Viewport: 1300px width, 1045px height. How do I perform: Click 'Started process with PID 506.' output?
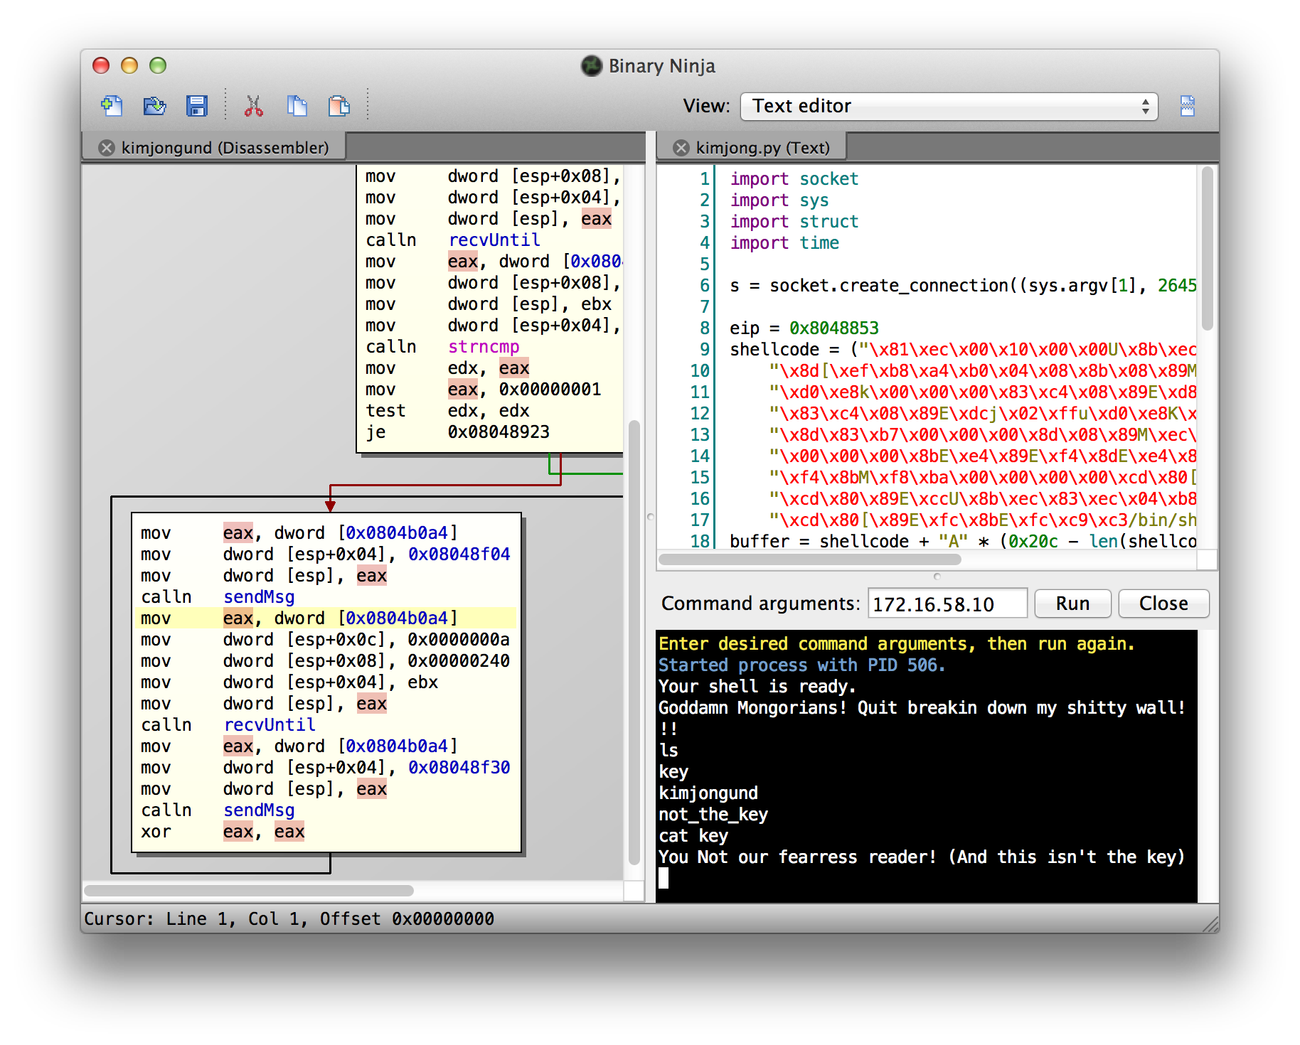pyautogui.click(x=801, y=665)
